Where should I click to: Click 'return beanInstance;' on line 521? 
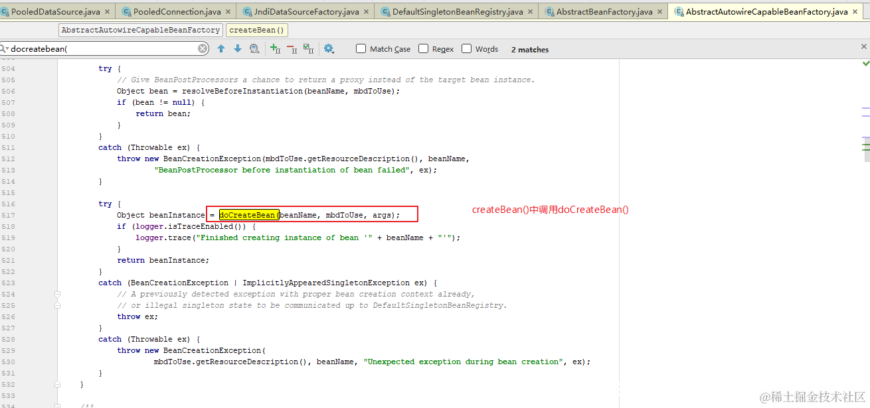[163, 260]
